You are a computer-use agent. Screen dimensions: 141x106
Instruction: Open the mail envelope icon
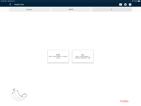(121, 4)
